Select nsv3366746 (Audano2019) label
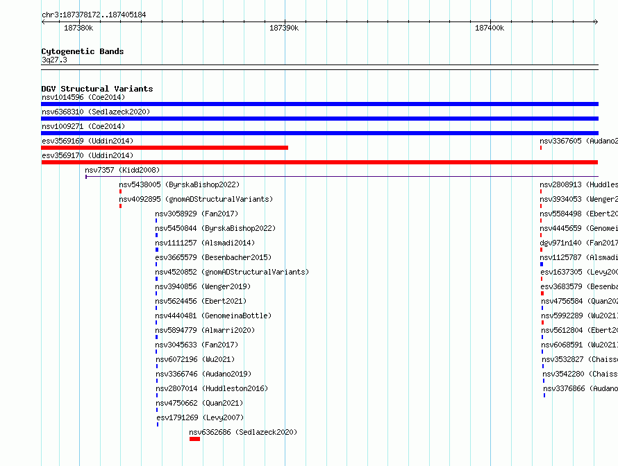This screenshot has height=466, width=618. click(203, 374)
